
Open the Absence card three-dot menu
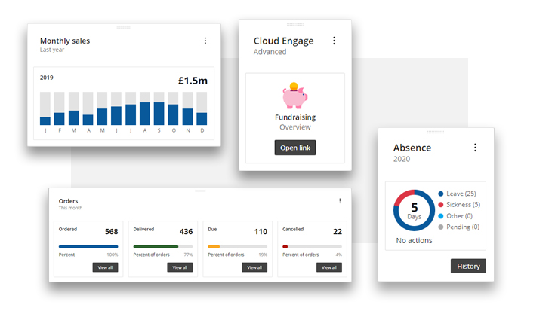click(x=475, y=148)
